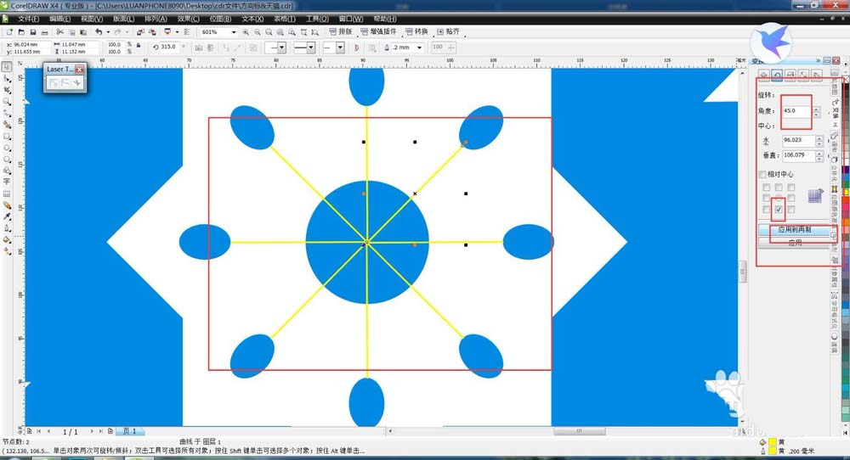Click the 角度 angle input field
The image size is (850, 460).
[796, 111]
